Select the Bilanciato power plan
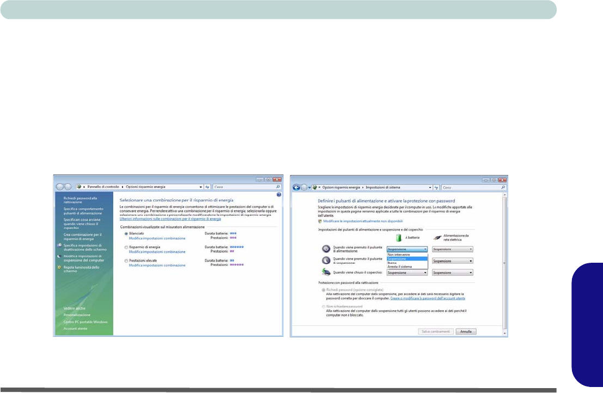 (126, 233)
